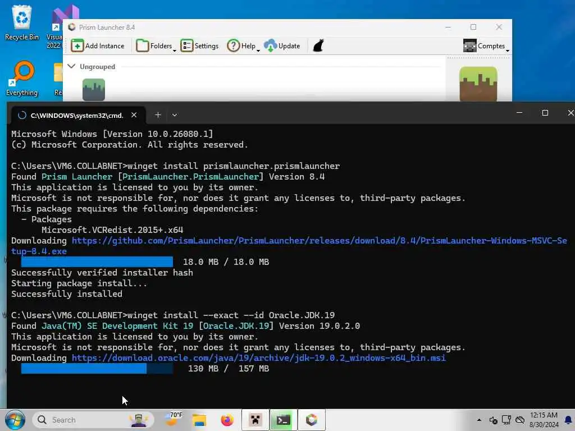
Task: Open Prism Launcher Settings
Action: coord(199,46)
